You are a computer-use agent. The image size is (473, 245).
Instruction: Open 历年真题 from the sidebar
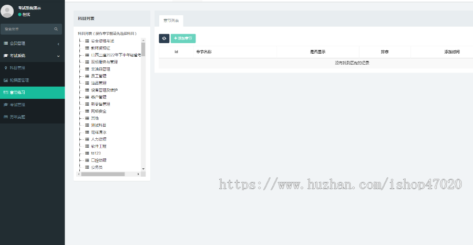coord(32,117)
